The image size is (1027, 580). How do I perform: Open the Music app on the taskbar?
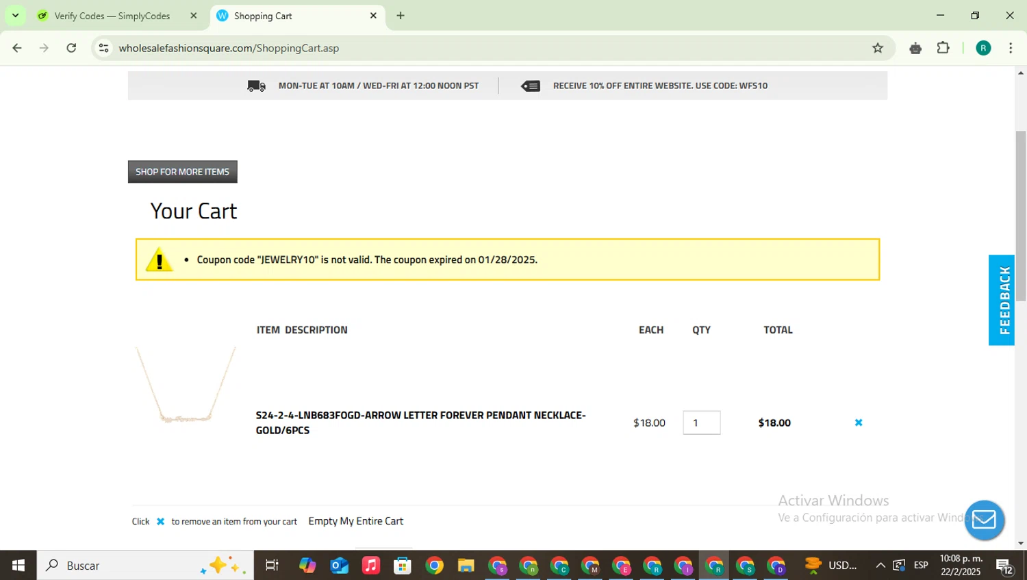coord(371,566)
